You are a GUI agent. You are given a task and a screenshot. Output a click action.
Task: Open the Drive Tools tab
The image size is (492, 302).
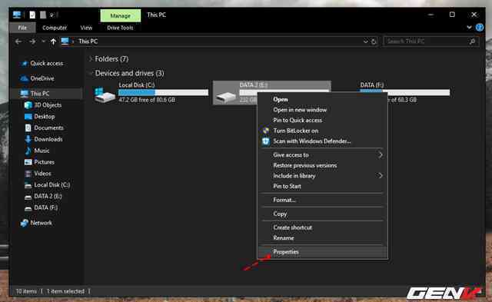coord(120,28)
